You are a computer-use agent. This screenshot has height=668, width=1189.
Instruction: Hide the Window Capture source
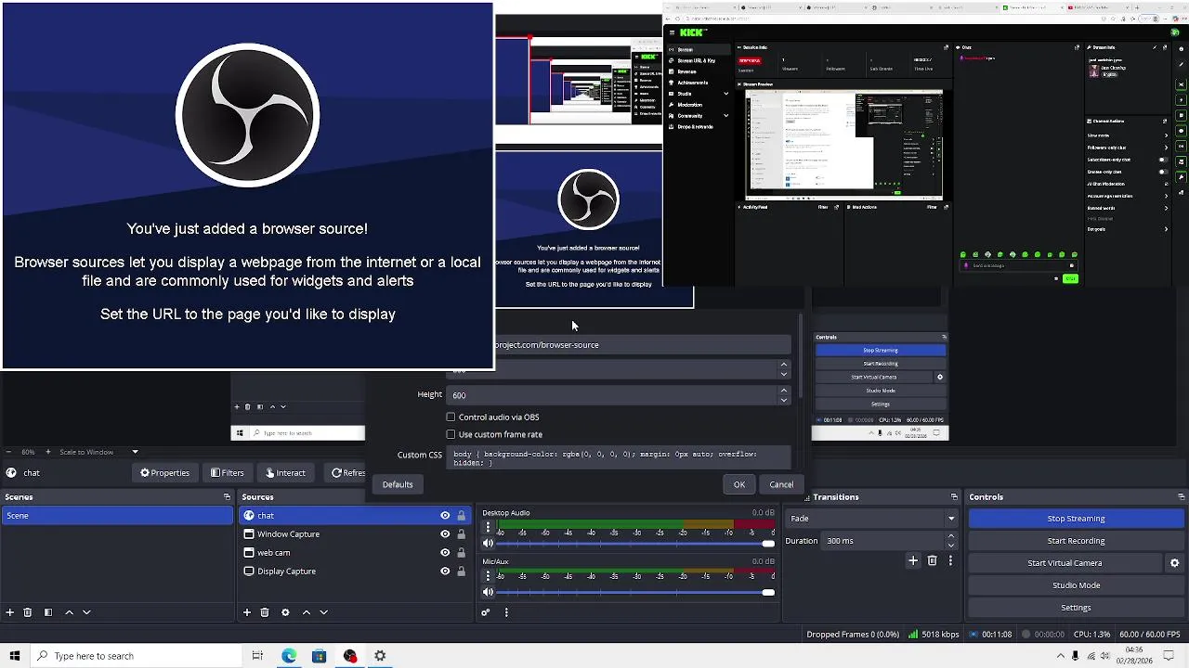point(445,534)
